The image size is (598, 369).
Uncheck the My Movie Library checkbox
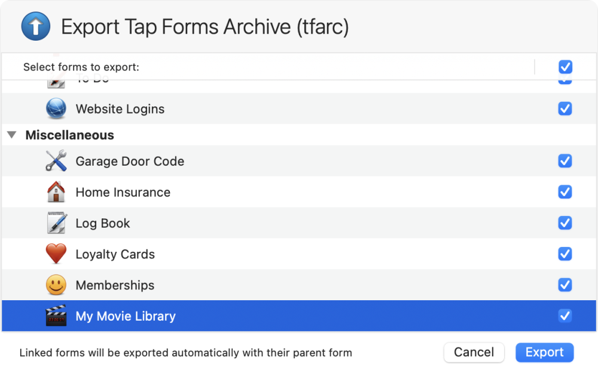565,316
